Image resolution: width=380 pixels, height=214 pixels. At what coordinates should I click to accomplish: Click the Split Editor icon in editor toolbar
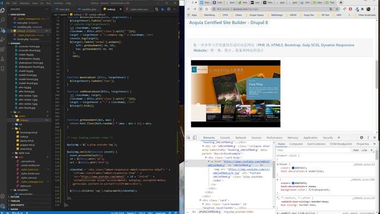click(x=169, y=10)
